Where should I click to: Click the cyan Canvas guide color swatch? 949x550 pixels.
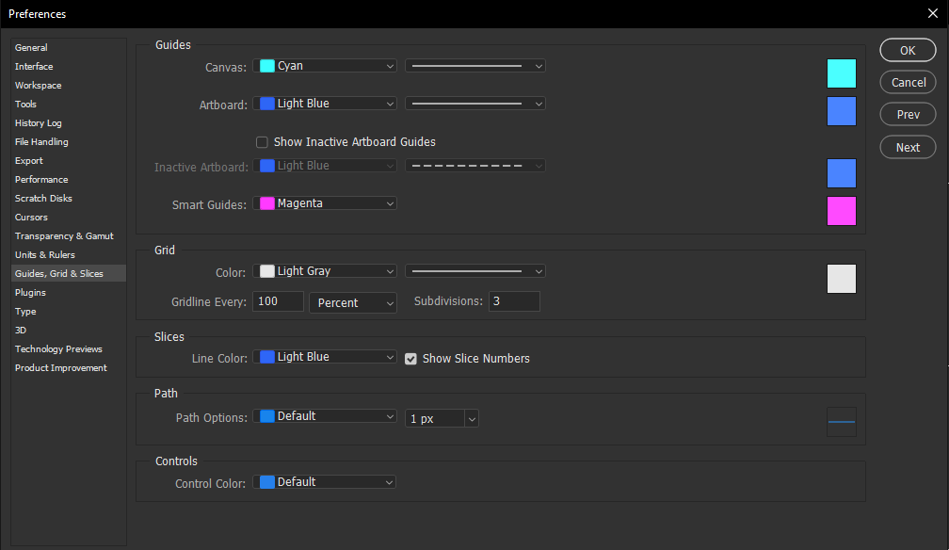[841, 73]
